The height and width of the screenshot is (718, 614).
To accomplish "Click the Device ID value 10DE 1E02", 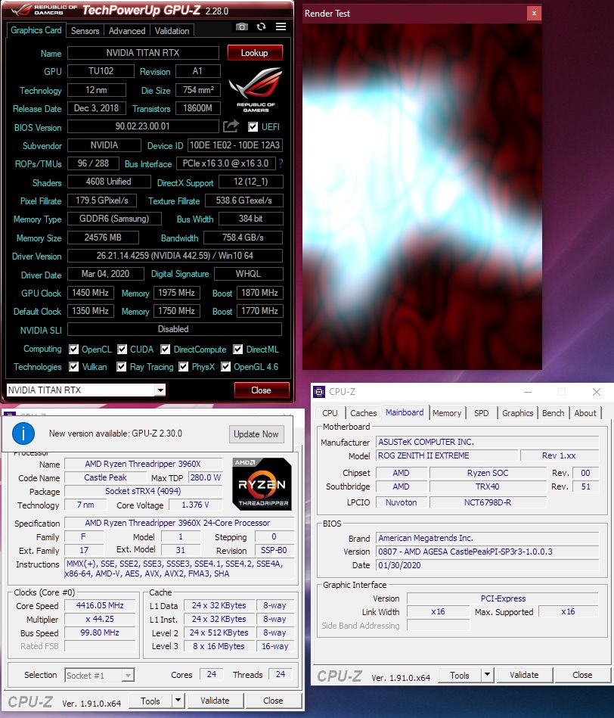I will point(234,145).
